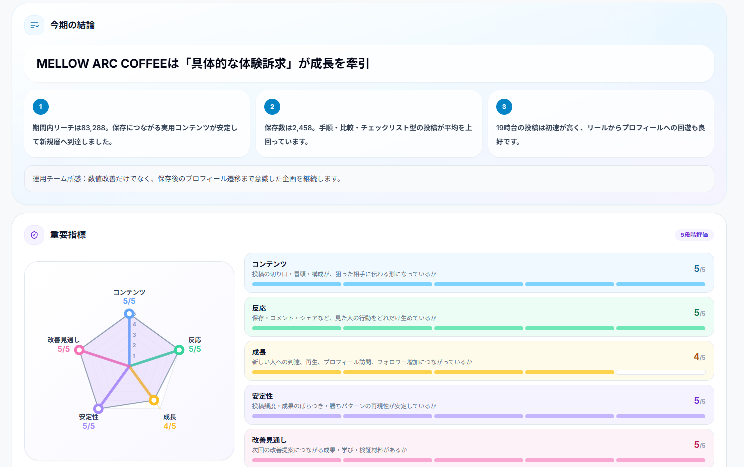Click the 安定性 5/5 label on radar chart
The height and width of the screenshot is (467, 744).
click(89, 422)
